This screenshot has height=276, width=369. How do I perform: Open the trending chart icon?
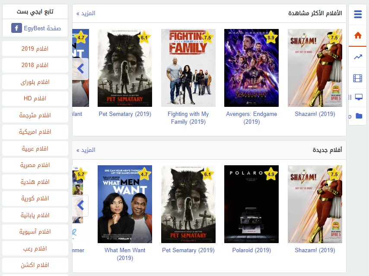[x=357, y=57]
